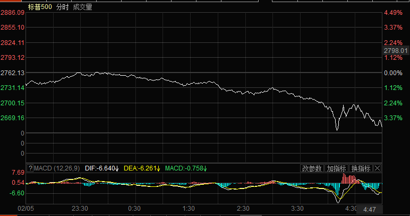Screen dimensions: 410x216
Task: Click the 2731.14 price axis label
Action: point(13,88)
